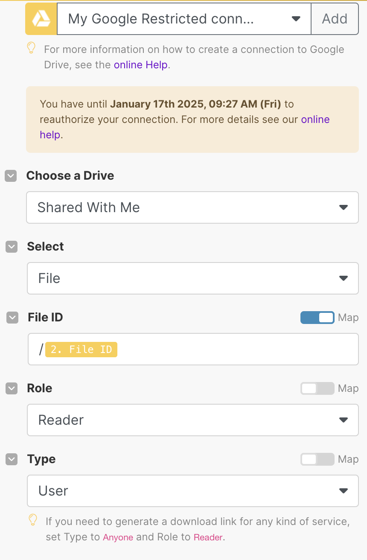Screen dimensions: 367x560
Task: Click the chevron icon beside Role label
Action: [12, 388]
